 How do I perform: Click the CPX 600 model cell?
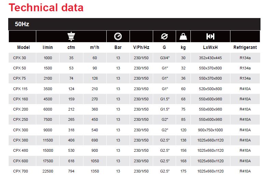click(x=21, y=161)
